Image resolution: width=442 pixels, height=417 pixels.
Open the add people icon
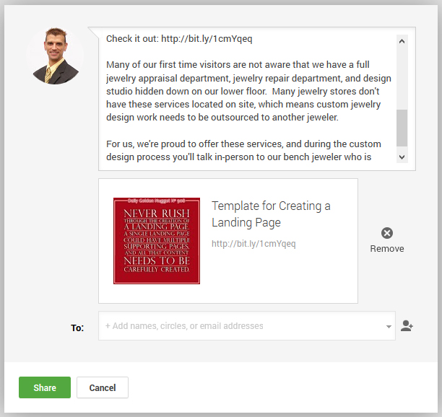[x=407, y=326]
